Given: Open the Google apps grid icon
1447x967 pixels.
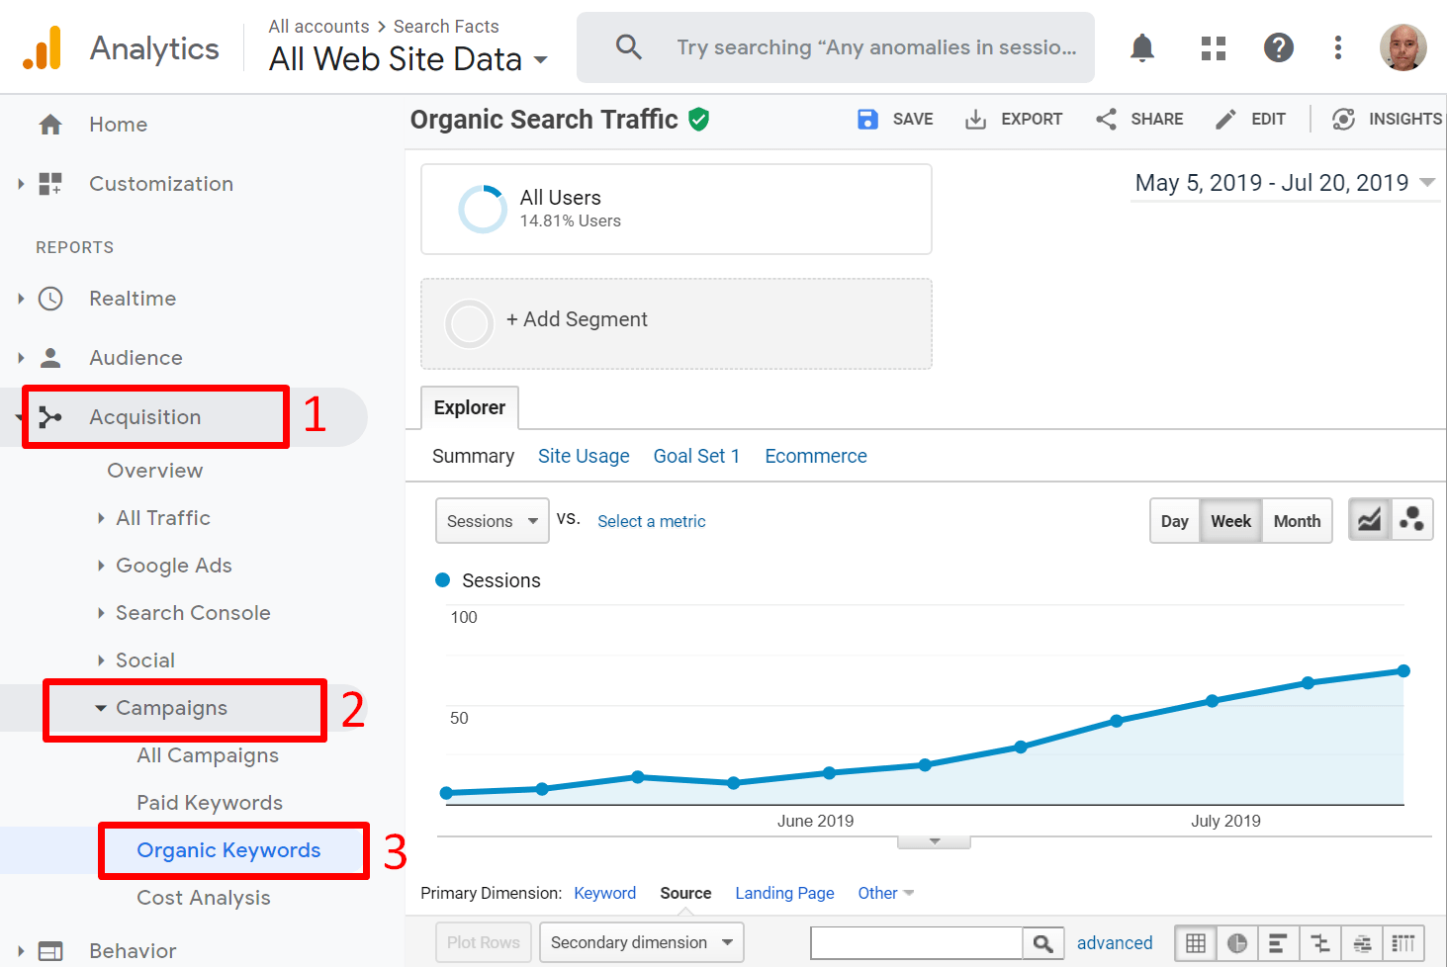Looking at the screenshot, I should pyautogui.click(x=1214, y=47).
